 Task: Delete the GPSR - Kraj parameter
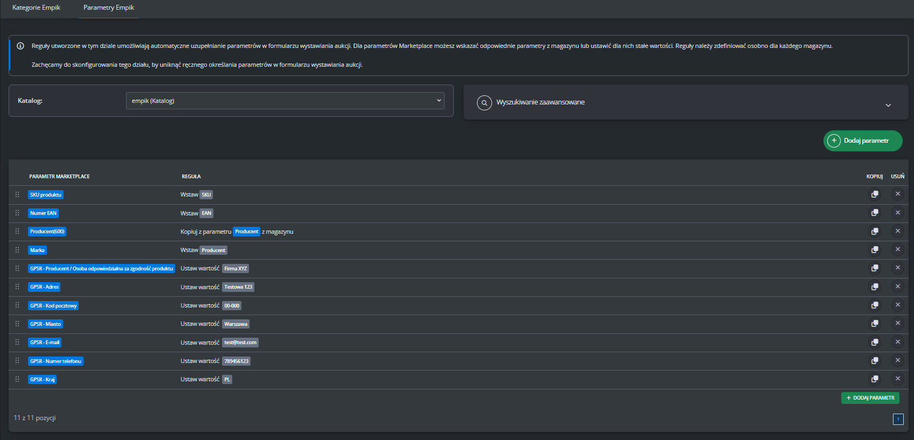point(897,379)
